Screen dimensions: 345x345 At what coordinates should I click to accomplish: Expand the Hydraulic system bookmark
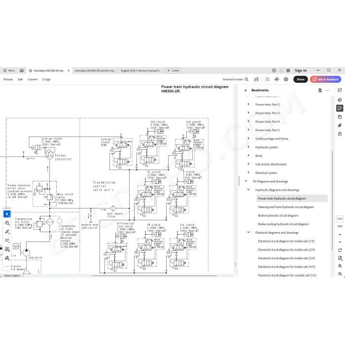click(x=248, y=147)
